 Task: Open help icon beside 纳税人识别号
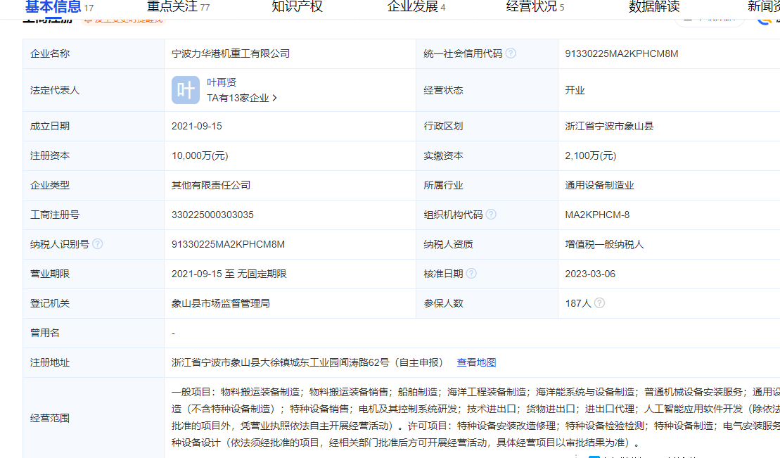pos(98,244)
